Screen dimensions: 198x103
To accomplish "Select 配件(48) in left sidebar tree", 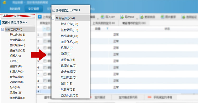I will (15, 87).
